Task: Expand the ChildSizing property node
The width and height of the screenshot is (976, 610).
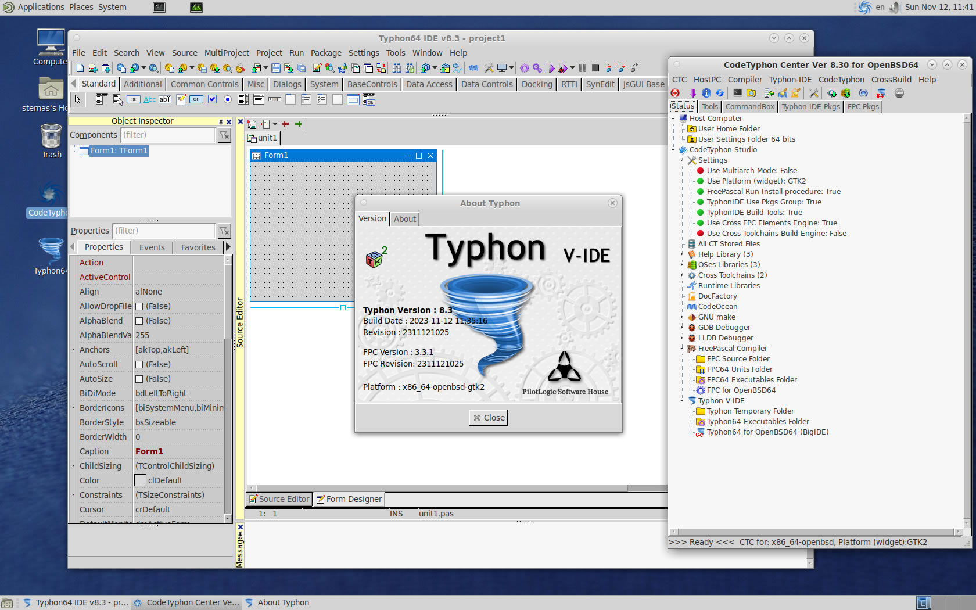Action: click(x=73, y=466)
